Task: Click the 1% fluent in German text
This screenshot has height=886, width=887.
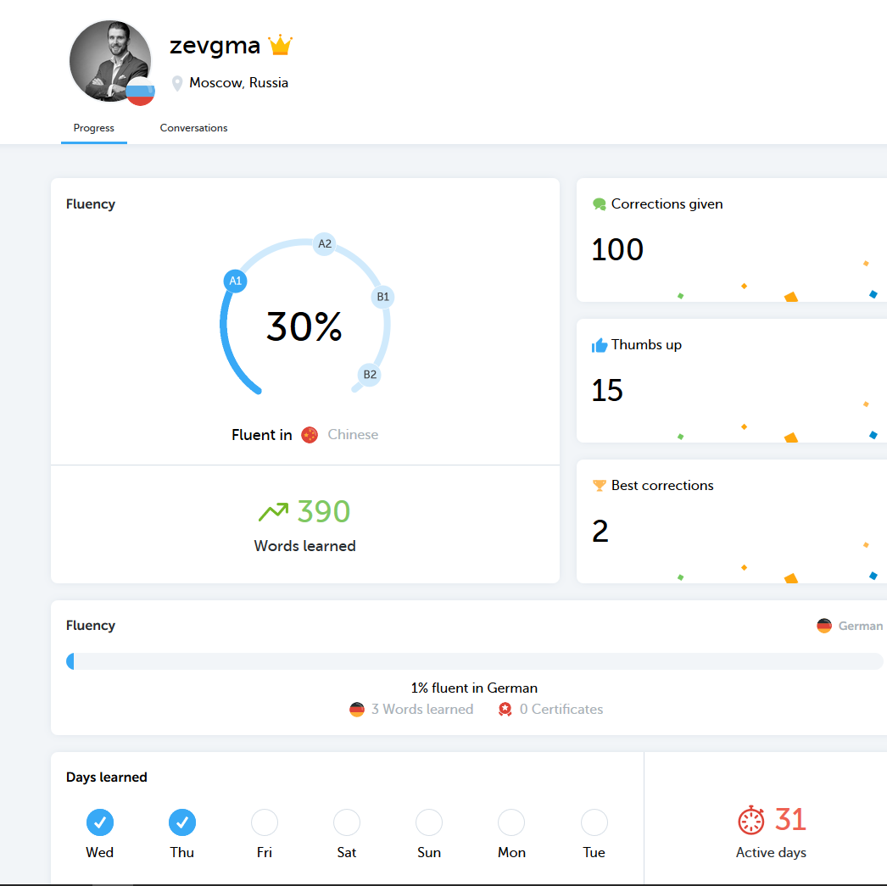Action: click(x=474, y=688)
